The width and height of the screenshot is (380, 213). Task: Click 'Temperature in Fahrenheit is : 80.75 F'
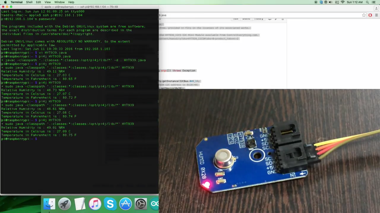tap(39, 135)
